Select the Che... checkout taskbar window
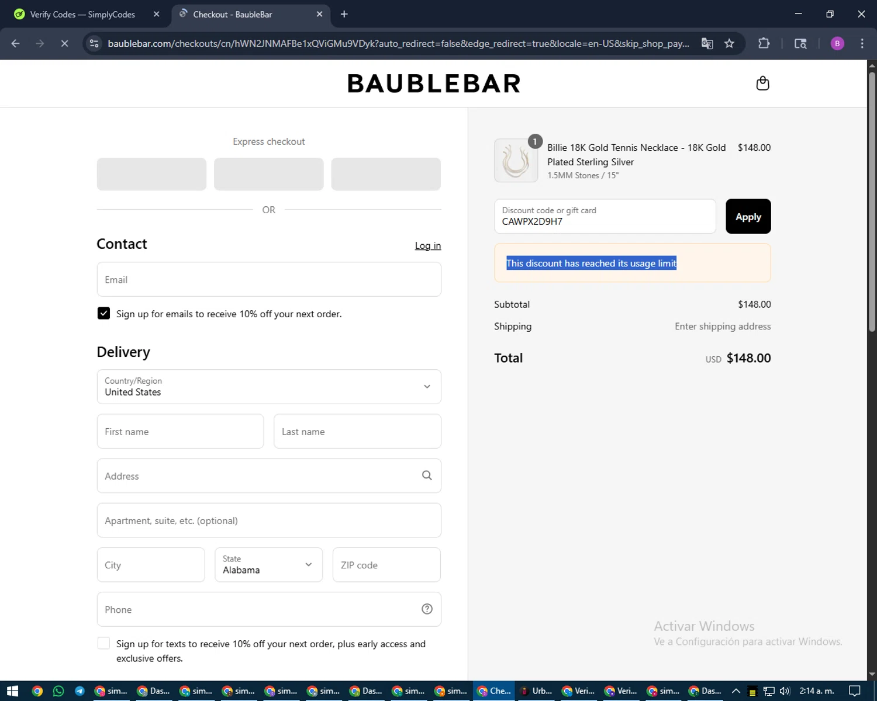Viewport: 877px width, 701px height. click(x=494, y=691)
